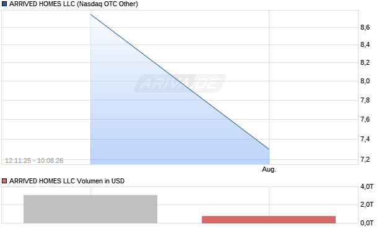This screenshot has height=229, width=384.
Task: Click the Aug. axis label
Action: [x=269, y=169]
